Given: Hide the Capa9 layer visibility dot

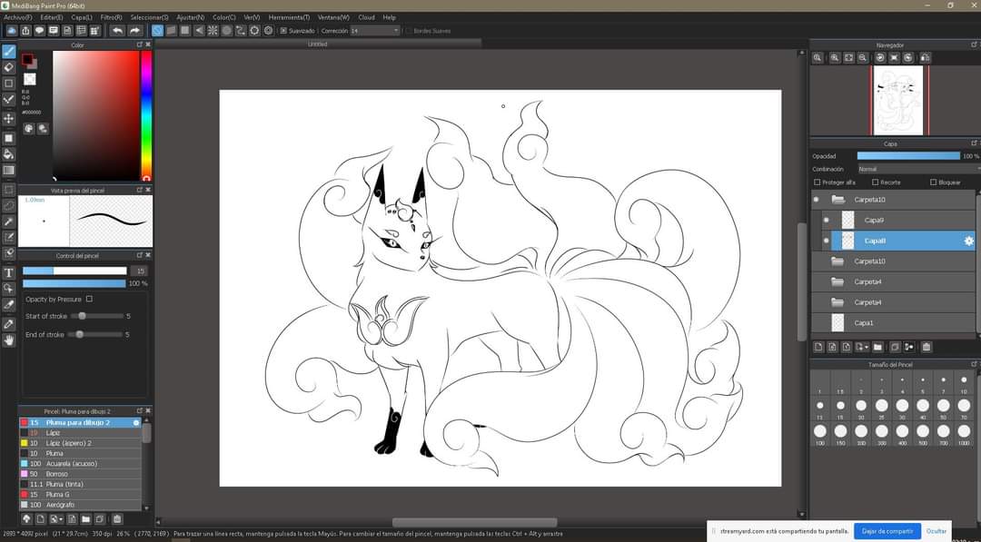Looking at the screenshot, I should click(x=826, y=220).
